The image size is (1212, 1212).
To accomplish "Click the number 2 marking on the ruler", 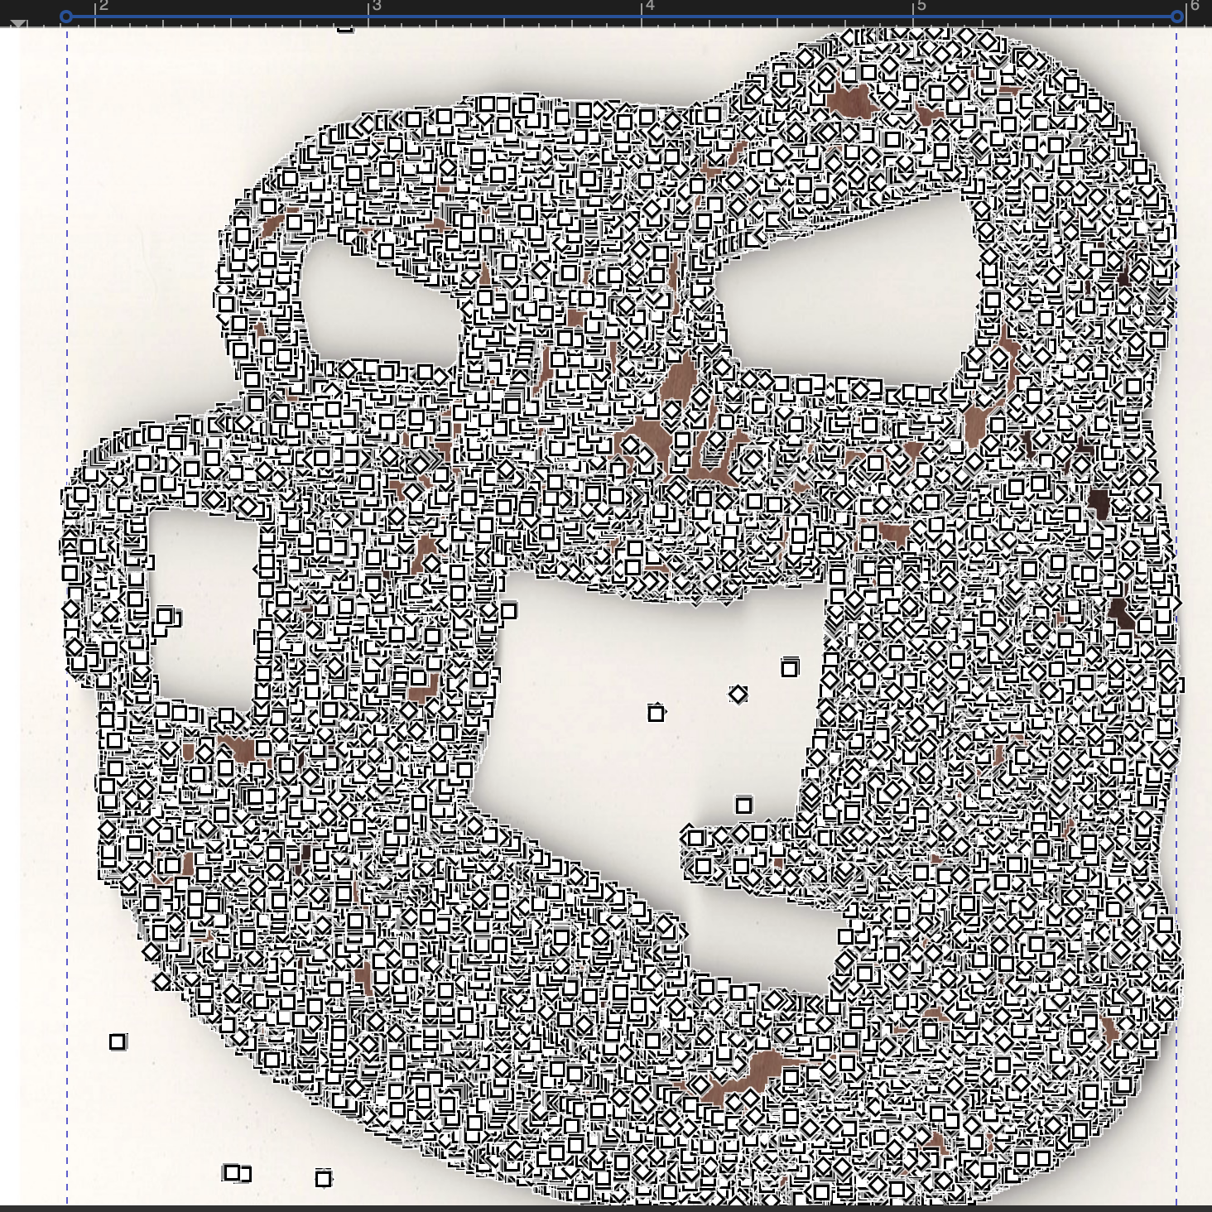I will (106, 7).
